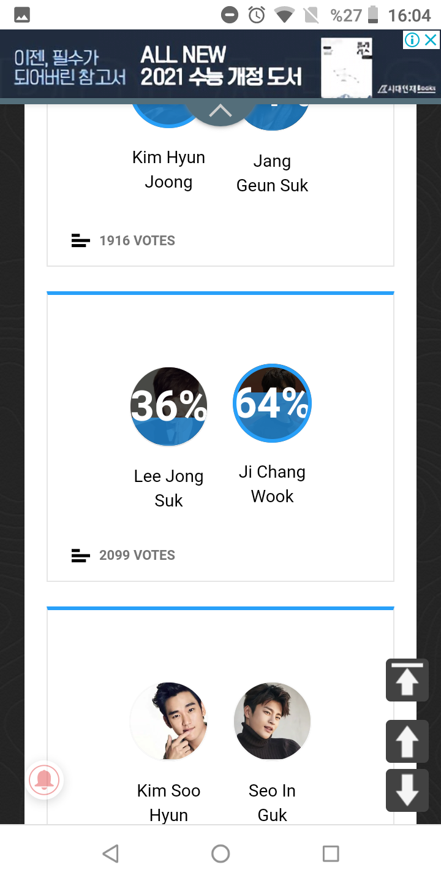
Task: Collapse the panel with the up chevron
Action: (x=221, y=111)
